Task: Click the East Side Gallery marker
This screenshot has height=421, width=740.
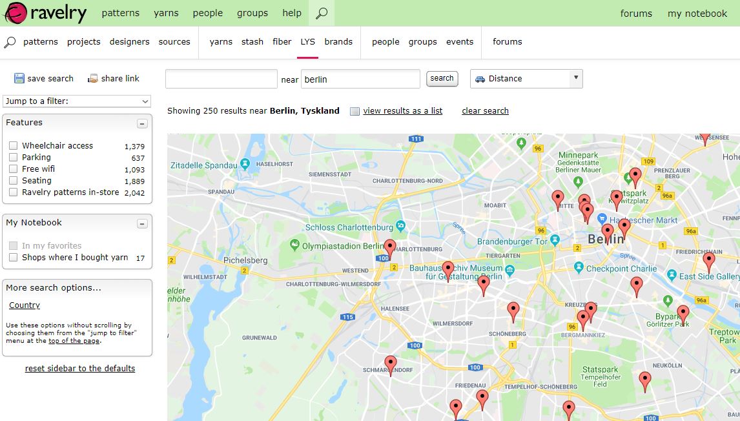Action: pyautogui.click(x=672, y=274)
